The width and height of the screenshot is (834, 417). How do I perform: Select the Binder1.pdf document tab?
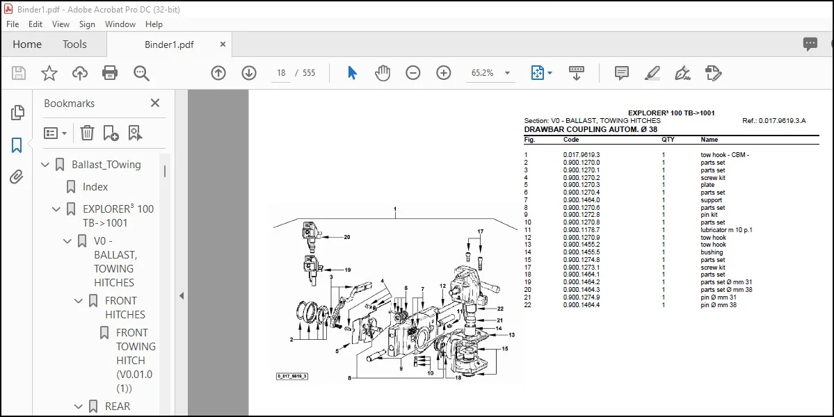(x=169, y=44)
